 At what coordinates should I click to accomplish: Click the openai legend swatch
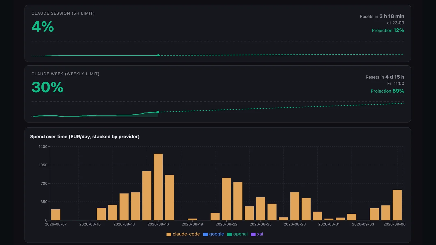pos(229,234)
